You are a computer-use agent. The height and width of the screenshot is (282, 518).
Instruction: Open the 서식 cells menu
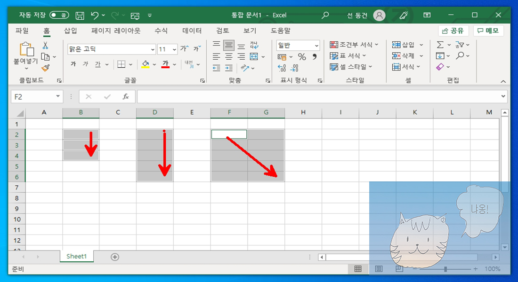point(406,67)
